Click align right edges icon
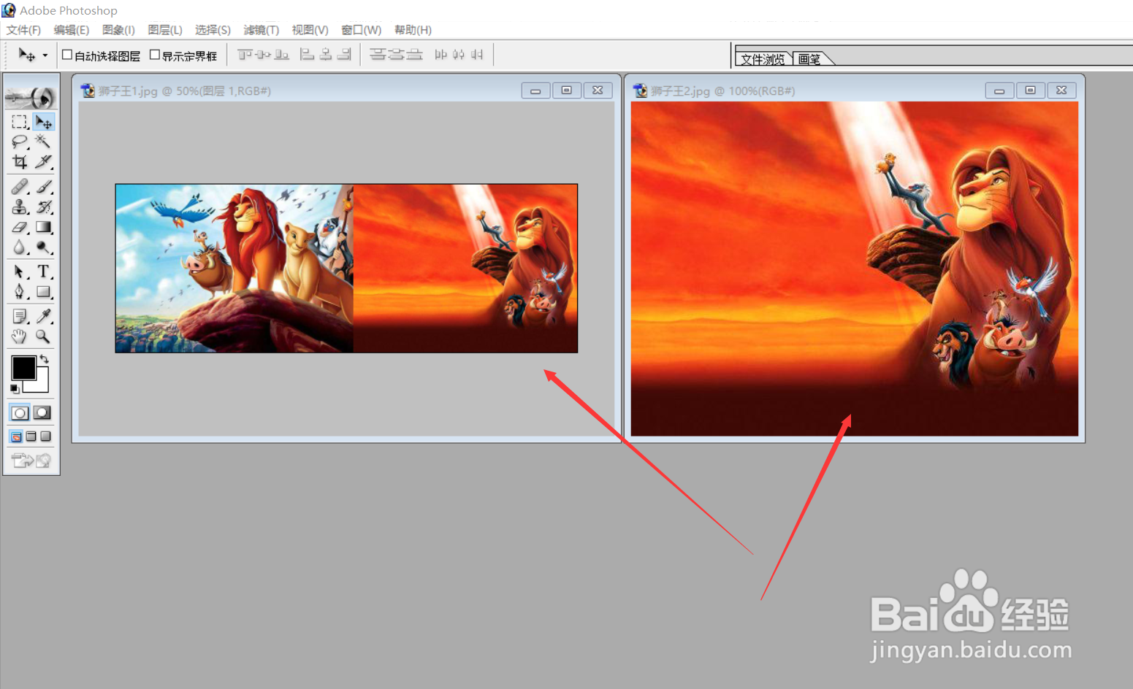1133x689 pixels. [344, 55]
